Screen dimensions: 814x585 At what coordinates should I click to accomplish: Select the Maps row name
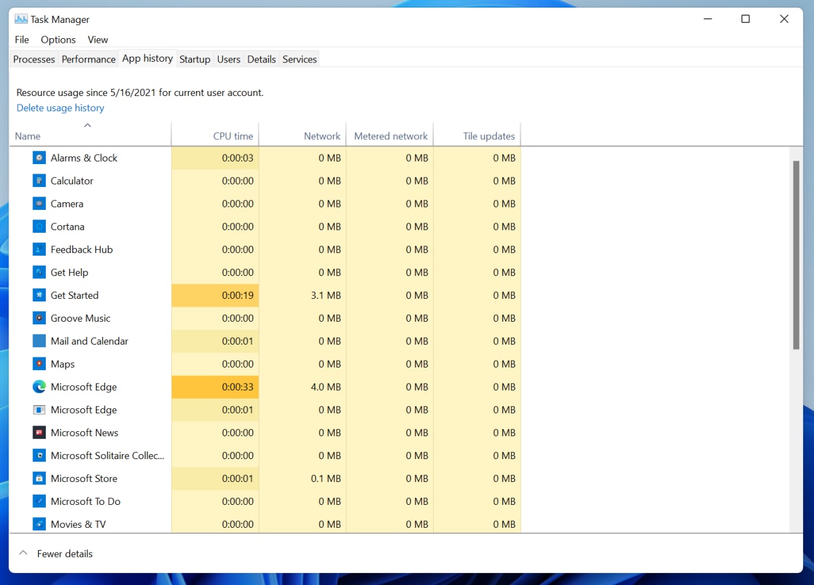point(62,364)
